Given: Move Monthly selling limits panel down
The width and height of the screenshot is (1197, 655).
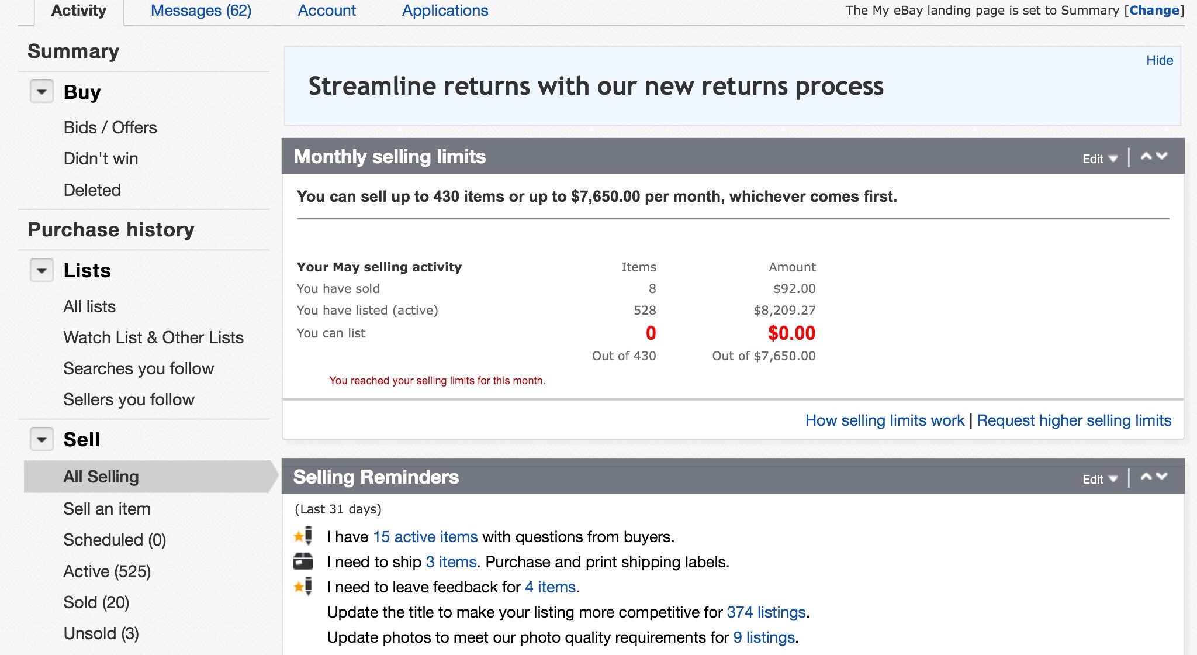Looking at the screenshot, I should click(1162, 156).
